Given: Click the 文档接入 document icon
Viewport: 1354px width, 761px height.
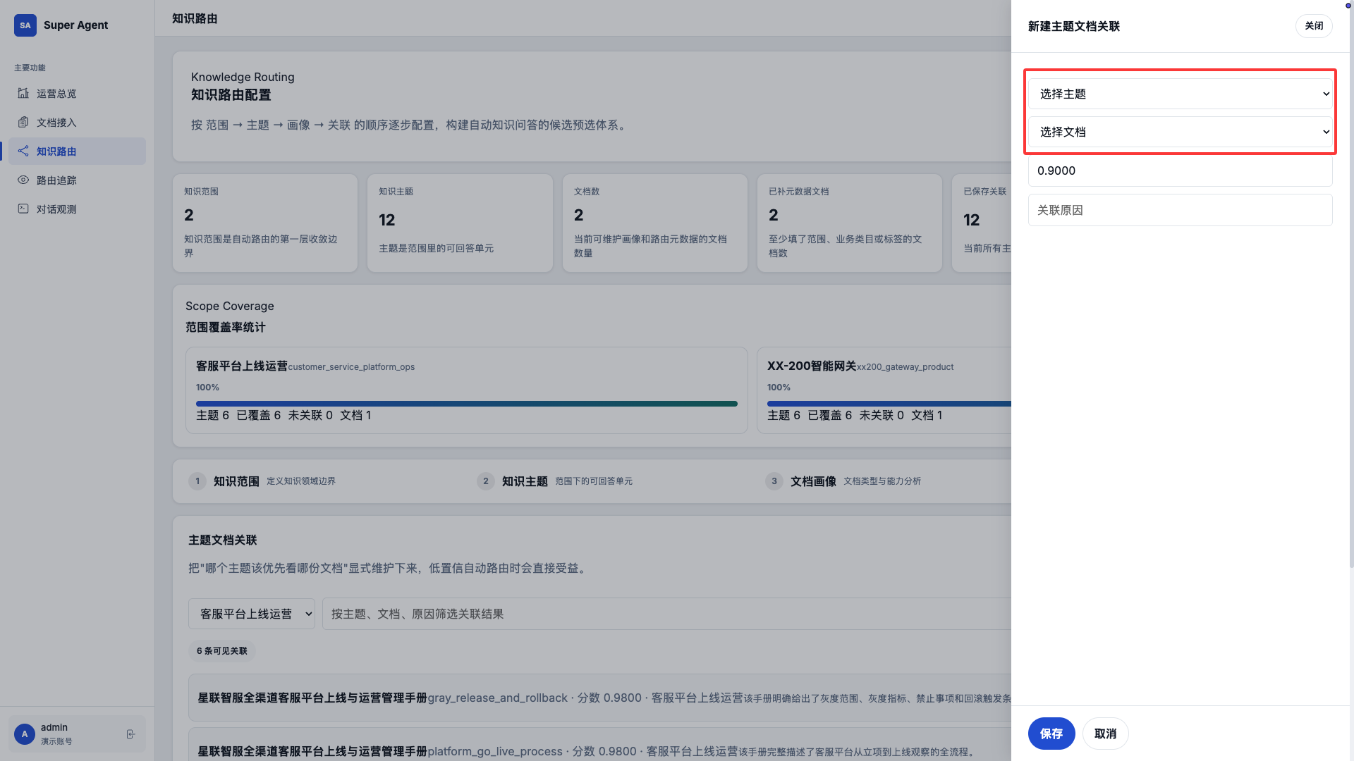Looking at the screenshot, I should coord(23,123).
